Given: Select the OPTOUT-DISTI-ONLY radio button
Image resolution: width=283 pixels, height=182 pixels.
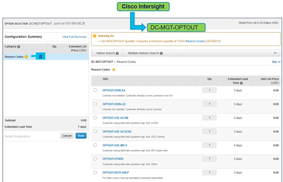Looking at the screenshot, I should [95, 173].
